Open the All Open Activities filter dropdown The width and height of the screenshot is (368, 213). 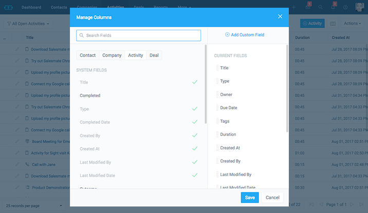point(28,24)
